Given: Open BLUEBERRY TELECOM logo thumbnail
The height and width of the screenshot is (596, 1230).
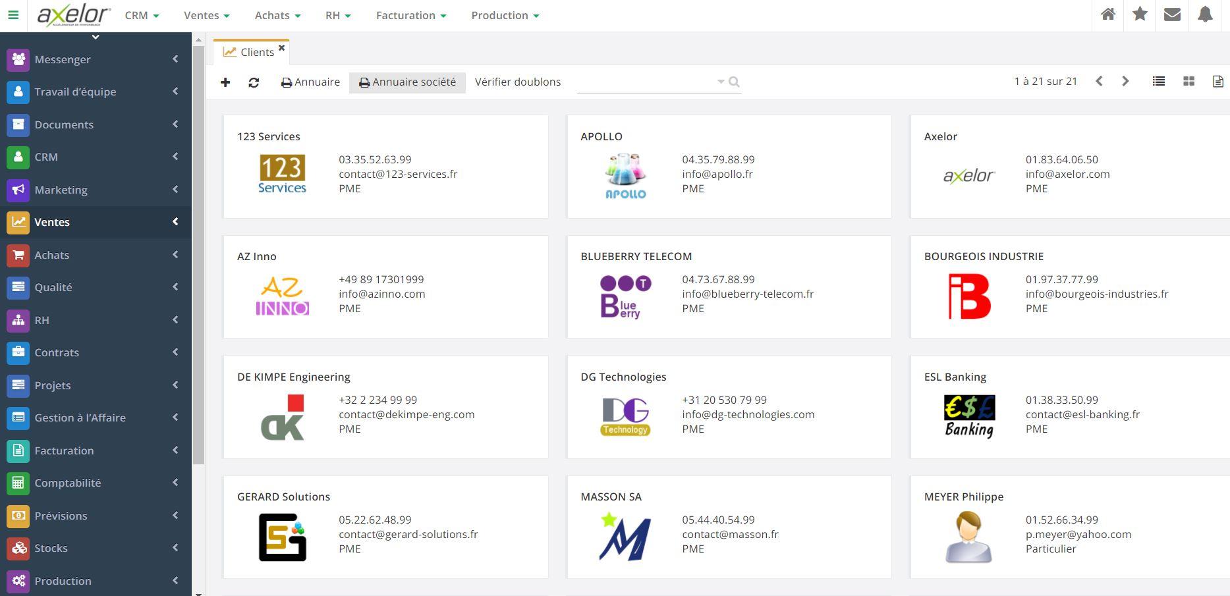Looking at the screenshot, I should coord(625,296).
